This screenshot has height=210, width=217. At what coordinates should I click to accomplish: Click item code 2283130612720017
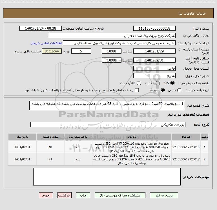186,159
